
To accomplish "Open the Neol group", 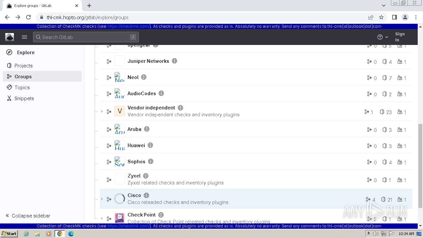I will 133,77.
